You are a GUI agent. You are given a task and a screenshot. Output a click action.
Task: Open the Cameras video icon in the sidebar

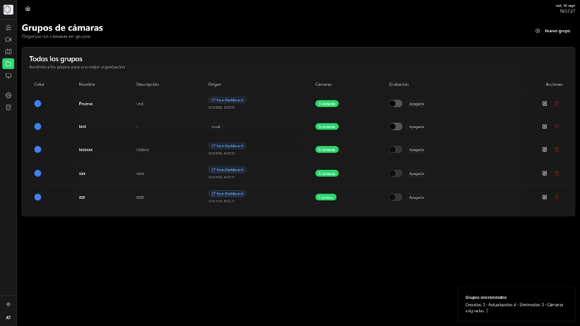(8, 40)
